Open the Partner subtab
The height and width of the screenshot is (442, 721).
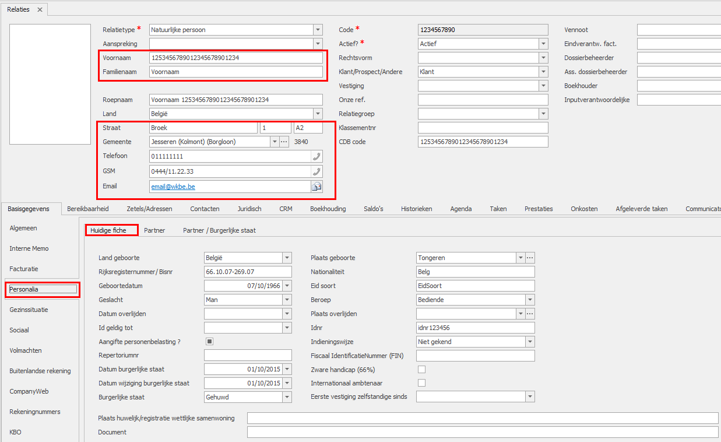click(x=154, y=230)
